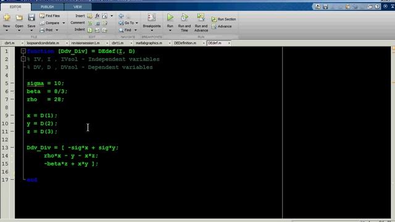The width and height of the screenshot is (395, 222).
Task: Open the cbrt1.m file tab
Action: (117, 43)
